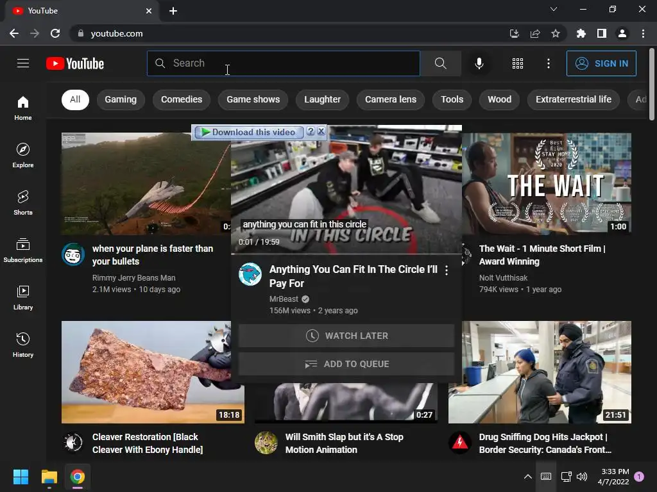Click the search magnifier button

[440, 63]
